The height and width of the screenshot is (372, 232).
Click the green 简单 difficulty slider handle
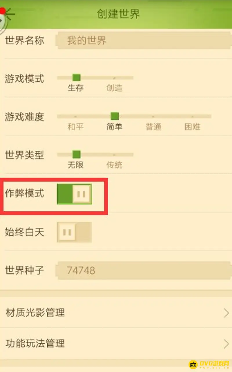[115, 116]
